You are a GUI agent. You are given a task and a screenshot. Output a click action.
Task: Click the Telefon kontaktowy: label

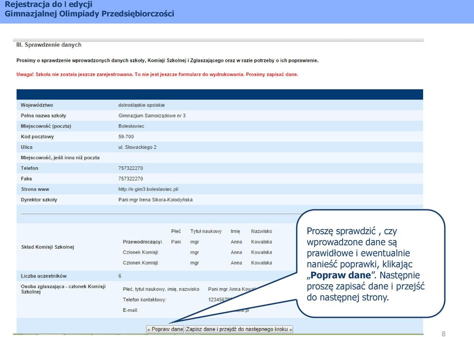pos(145,300)
